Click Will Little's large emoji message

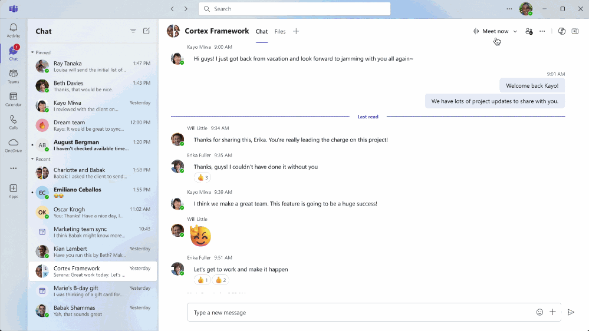coord(200,236)
